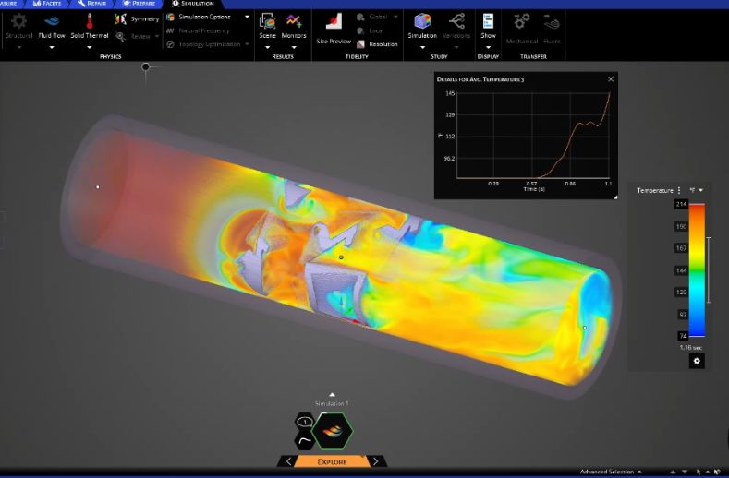Click the Temperature legend color bar
The width and height of the screenshot is (729, 478).
click(697, 269)
